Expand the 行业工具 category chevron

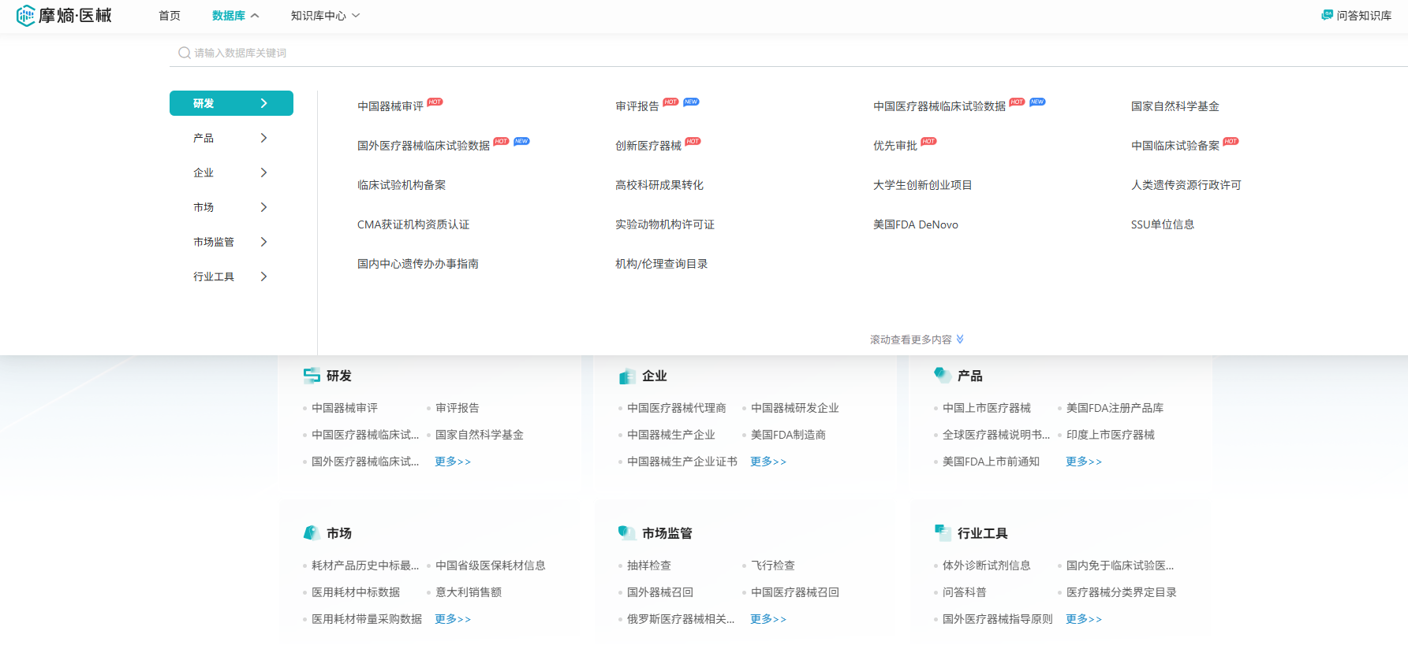pyautogui.click(x=263, y=276)
